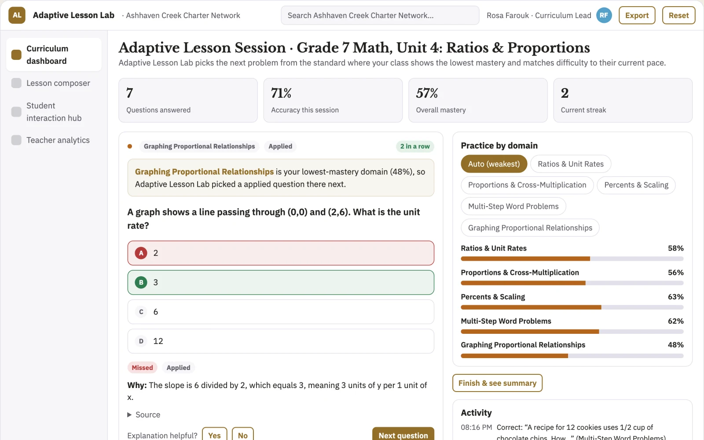
Task: Click the Next question button
Action: coord(403,435)
